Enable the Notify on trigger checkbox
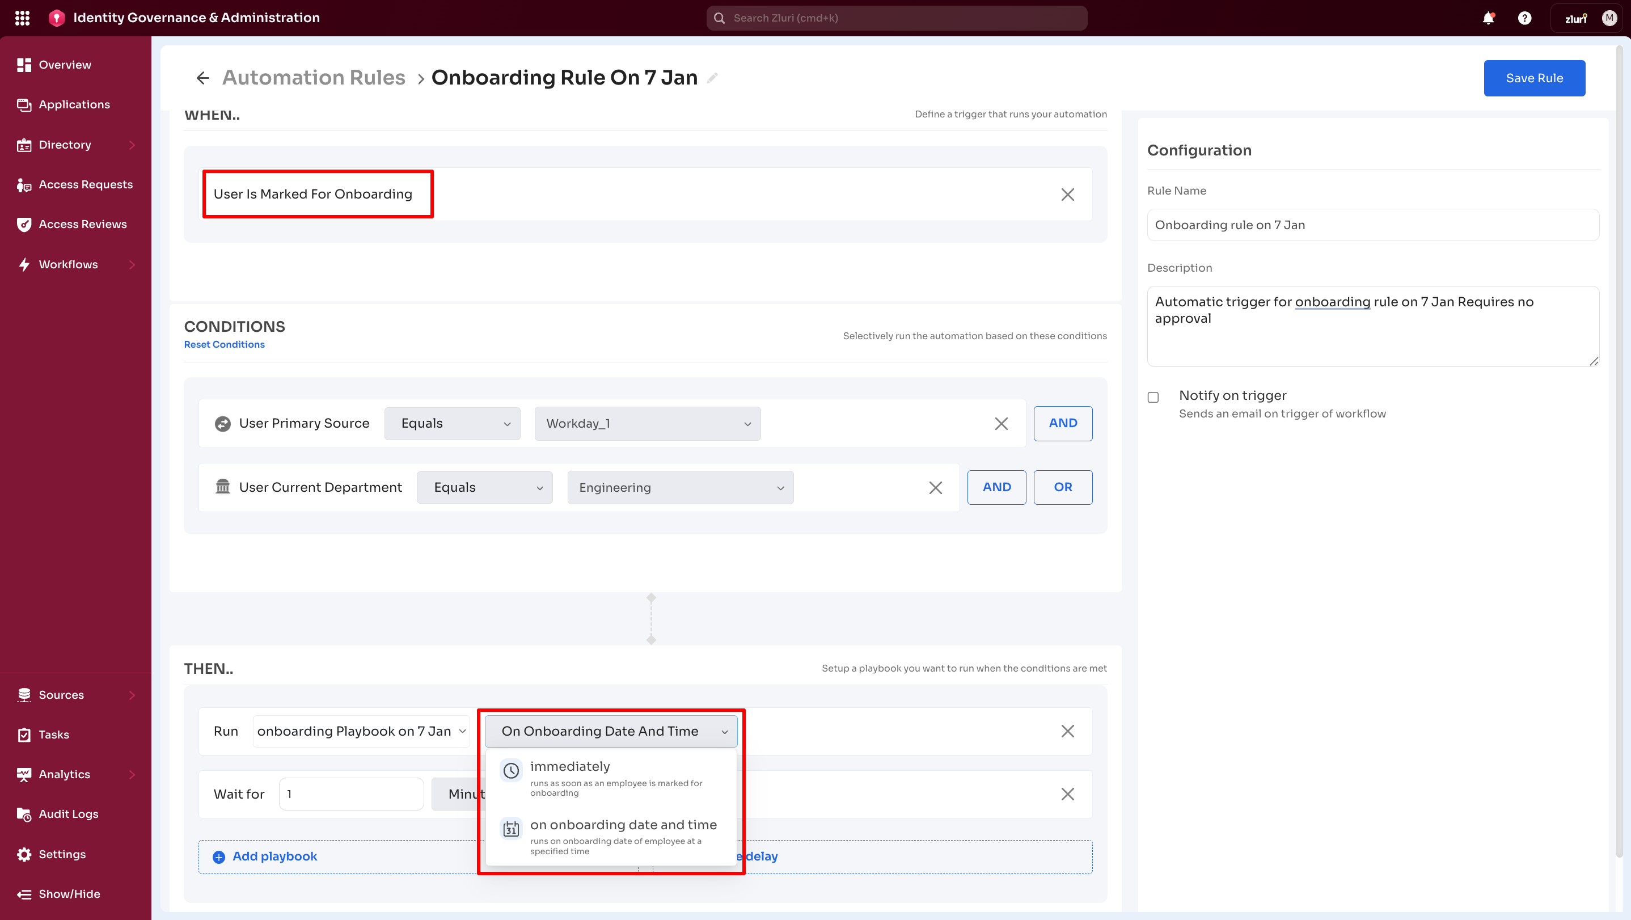This screenshot has height=920, width=1631. [1152, 396]
